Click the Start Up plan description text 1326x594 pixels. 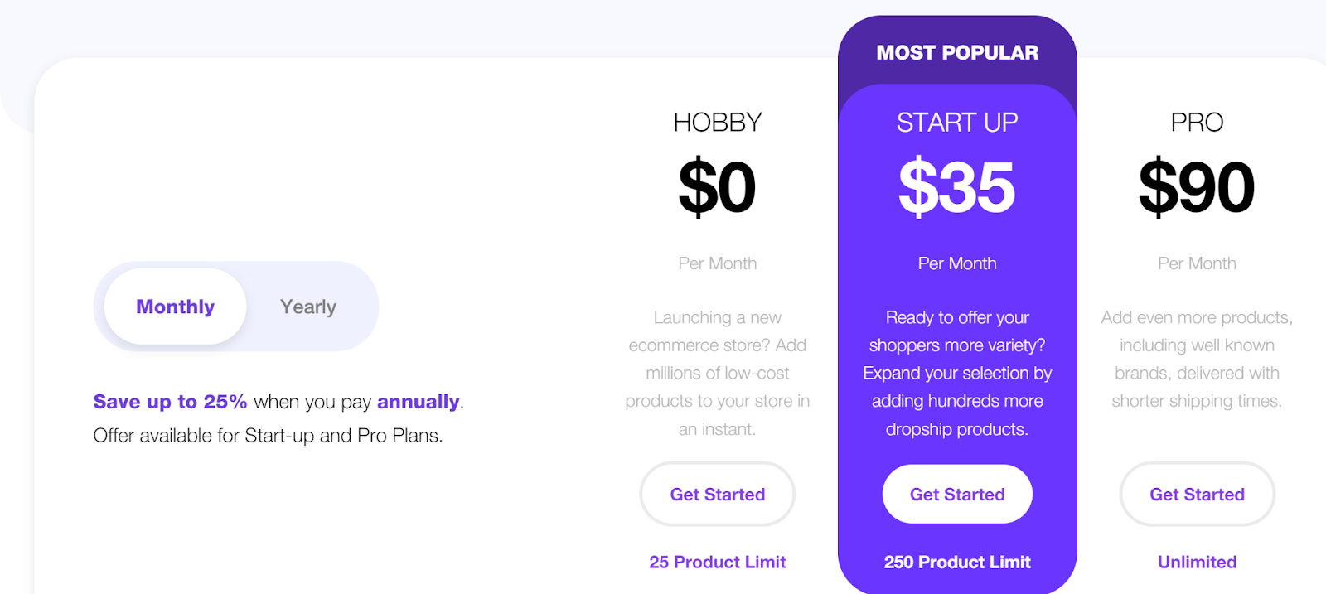[956, 373]
